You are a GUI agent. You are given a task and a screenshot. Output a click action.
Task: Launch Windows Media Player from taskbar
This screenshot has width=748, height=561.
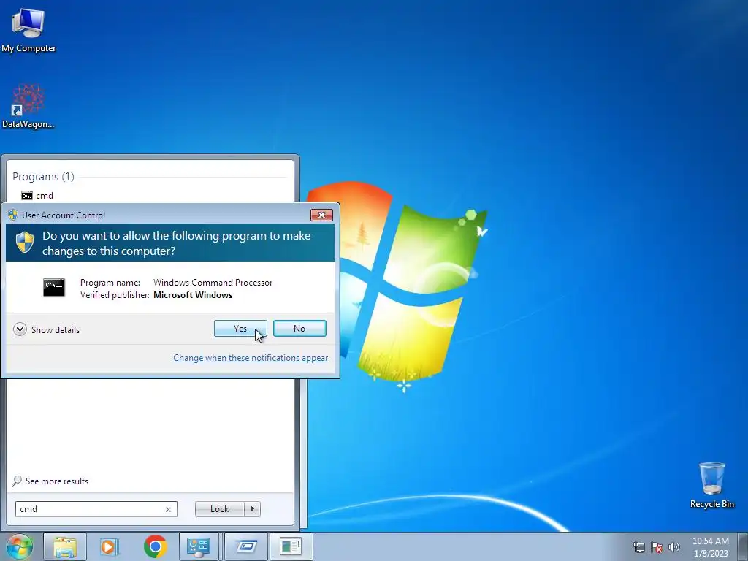pyautogui.click(x=110, y=546)
